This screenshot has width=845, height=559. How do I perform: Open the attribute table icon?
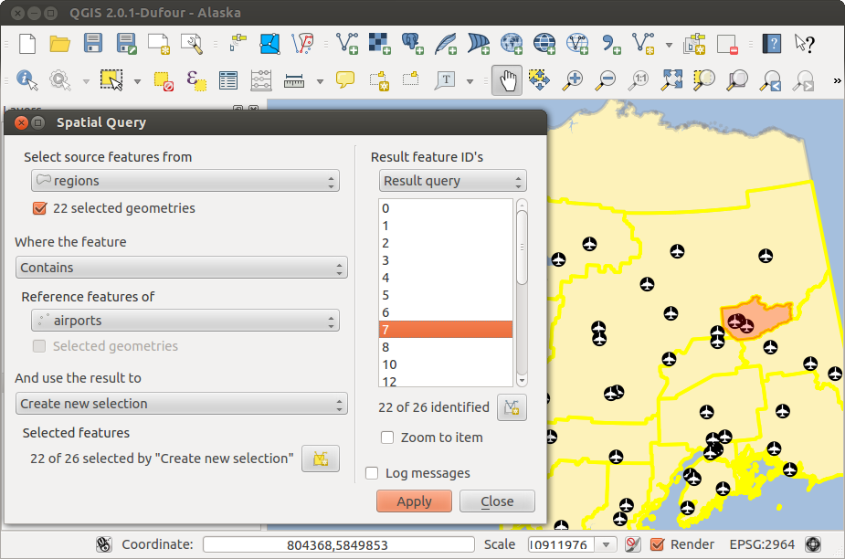point(227,80)
